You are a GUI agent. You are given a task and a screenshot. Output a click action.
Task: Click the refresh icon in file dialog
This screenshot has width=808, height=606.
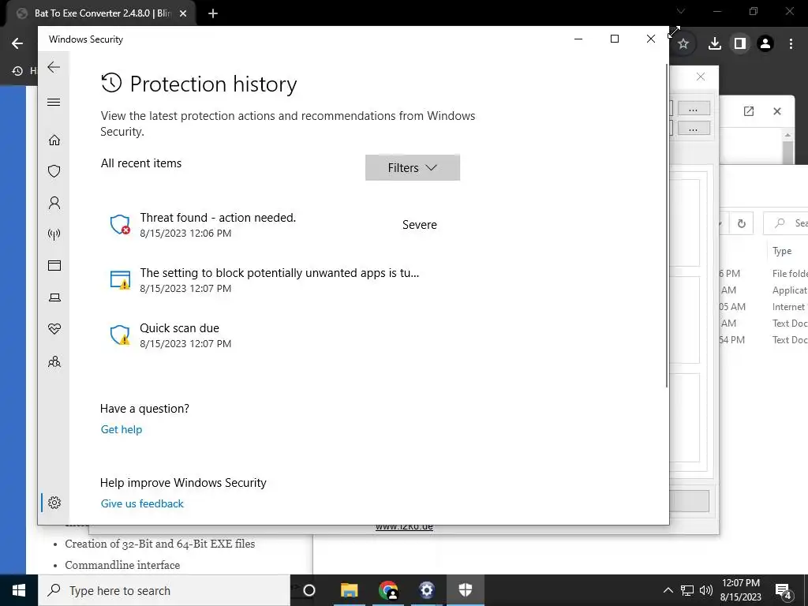click(742, 223)
